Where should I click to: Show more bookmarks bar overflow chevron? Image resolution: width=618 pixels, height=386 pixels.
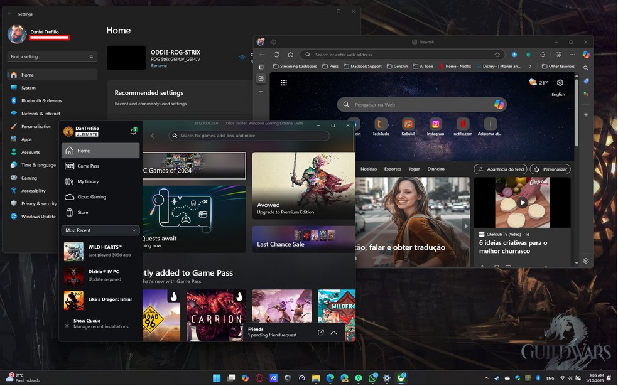click(529, 66)
